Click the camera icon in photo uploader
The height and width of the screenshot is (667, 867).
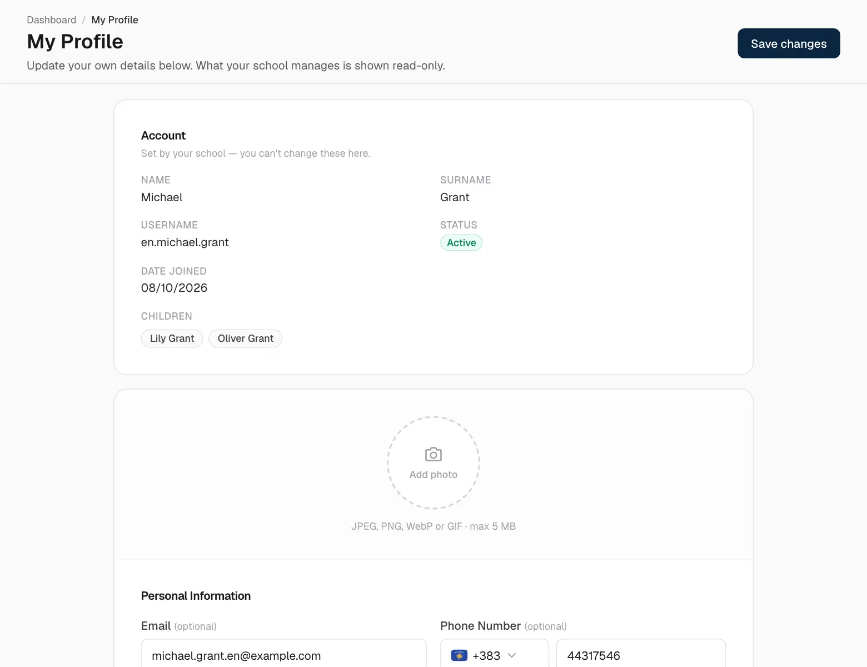pos(433,455)
